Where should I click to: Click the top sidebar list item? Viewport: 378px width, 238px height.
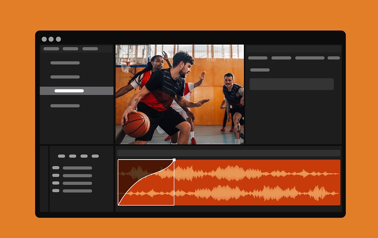[x=65, y=63]
